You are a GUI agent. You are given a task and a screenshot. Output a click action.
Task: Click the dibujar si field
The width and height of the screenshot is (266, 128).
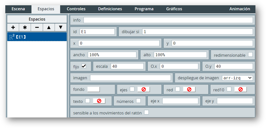(x=198, y=32)
